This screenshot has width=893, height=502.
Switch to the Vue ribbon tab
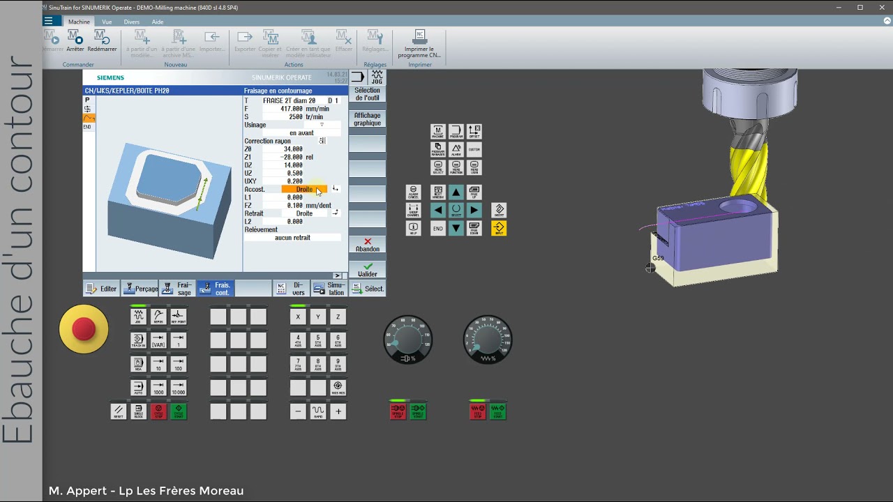tap(107, 22)
